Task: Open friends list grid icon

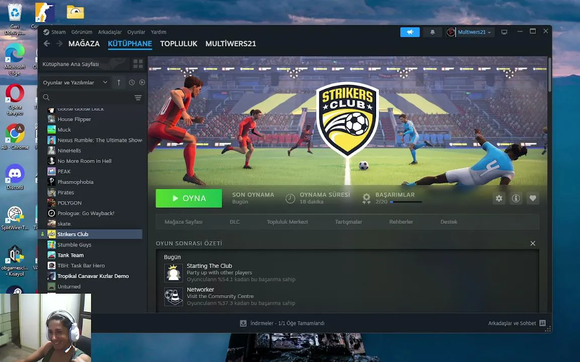Action: point(542,323)
